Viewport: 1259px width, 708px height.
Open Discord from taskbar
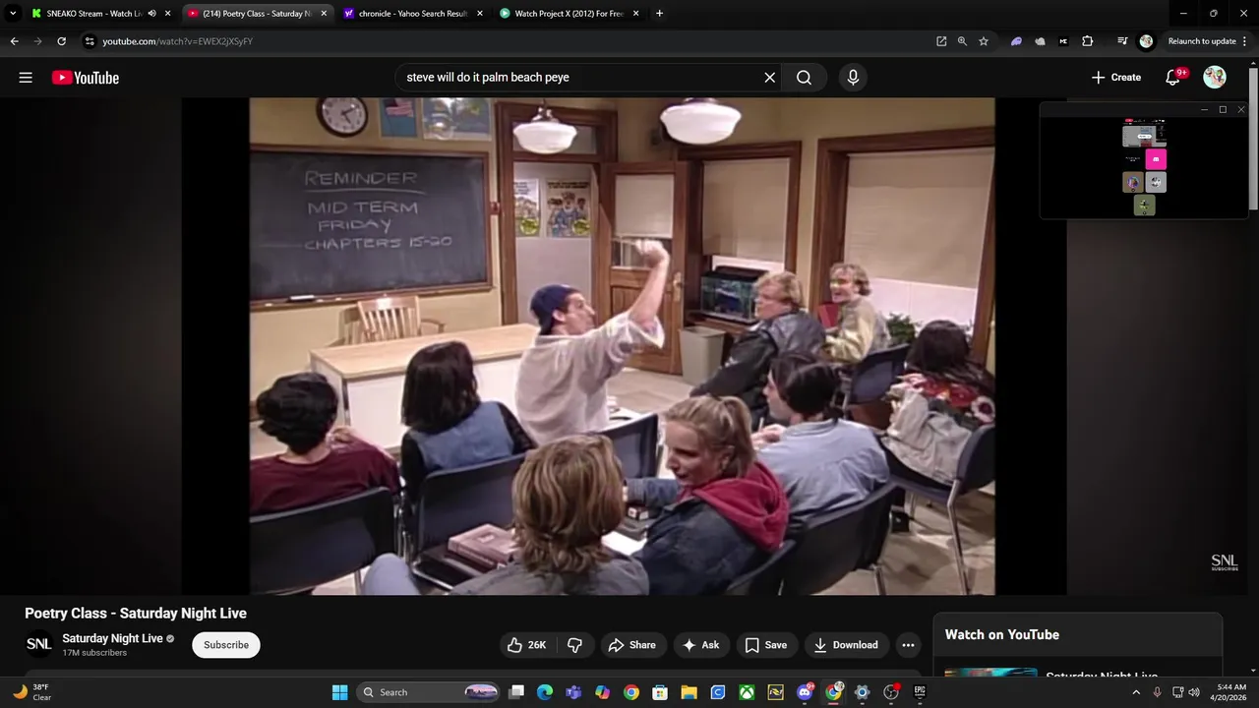point(805,692)
